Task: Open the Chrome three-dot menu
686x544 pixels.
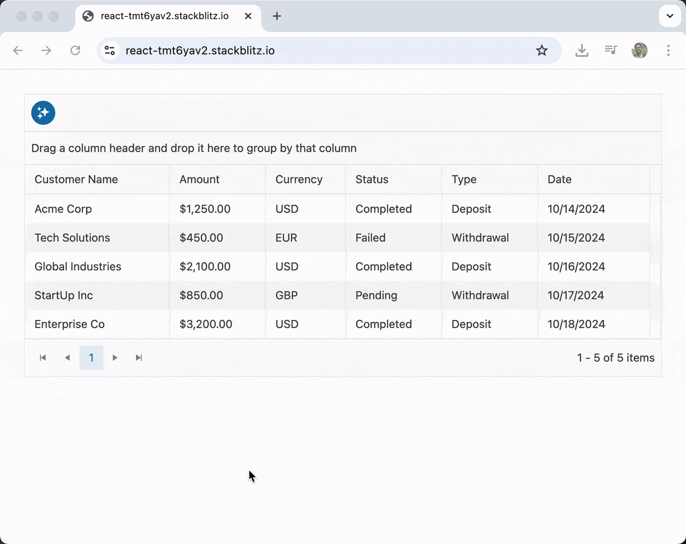Action: (668, 50)
